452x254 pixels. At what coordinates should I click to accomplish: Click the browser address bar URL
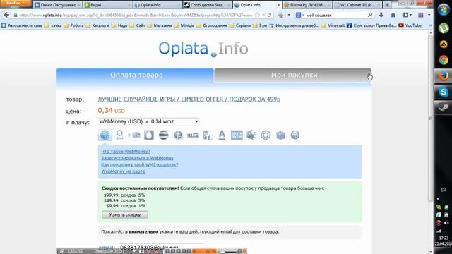136,15
